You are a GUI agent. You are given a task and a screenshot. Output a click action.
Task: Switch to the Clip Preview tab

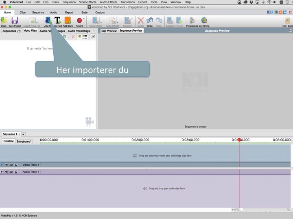tap(109, 31)
